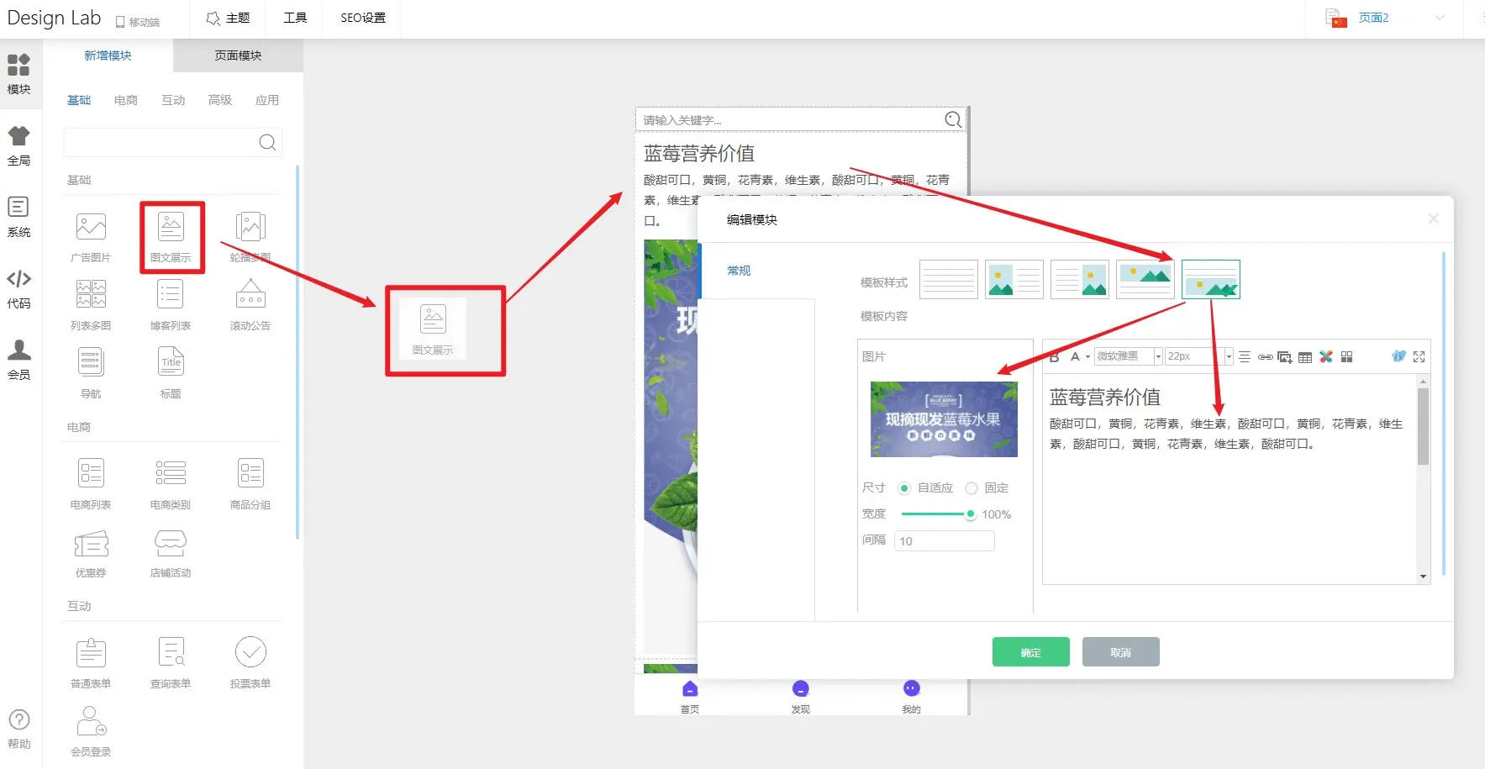Viewport: 1485px width, 769px height.
Task: Click the 广告图片 module icon
Action: coord(91,229)
